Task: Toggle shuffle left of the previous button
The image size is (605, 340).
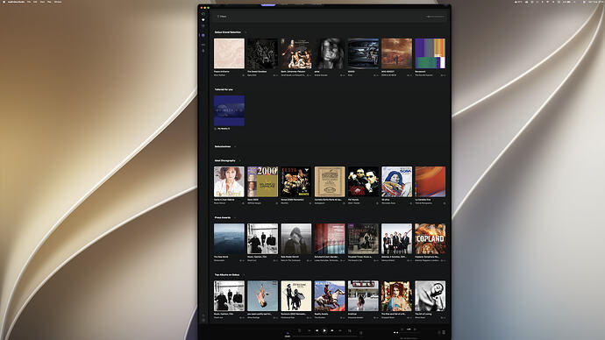Action: pyautogui.click(x=310, y=330)
